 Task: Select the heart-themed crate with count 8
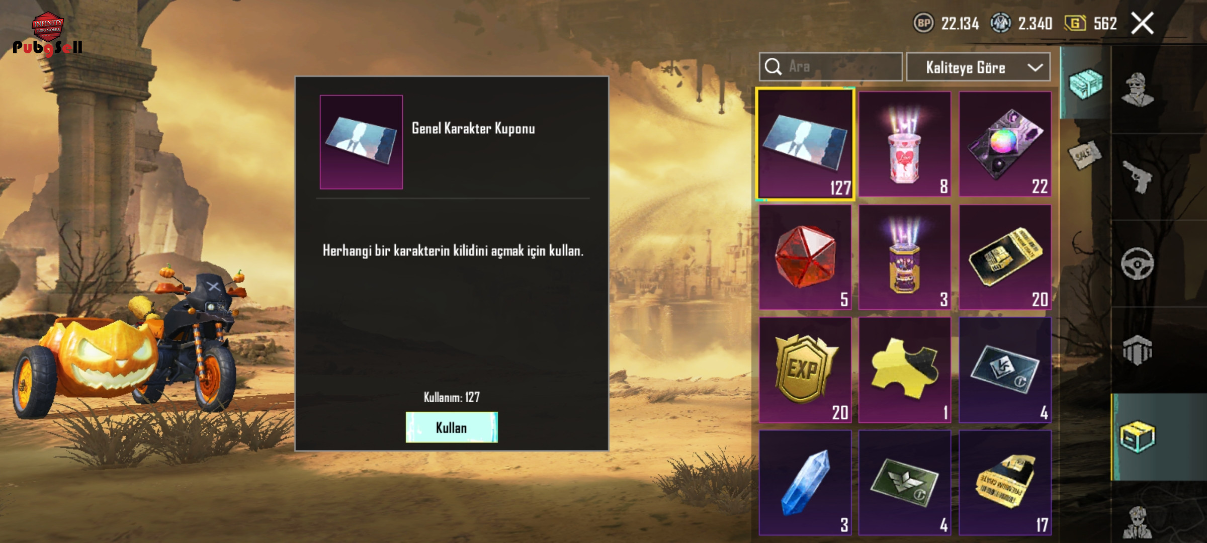coord(904,144)
